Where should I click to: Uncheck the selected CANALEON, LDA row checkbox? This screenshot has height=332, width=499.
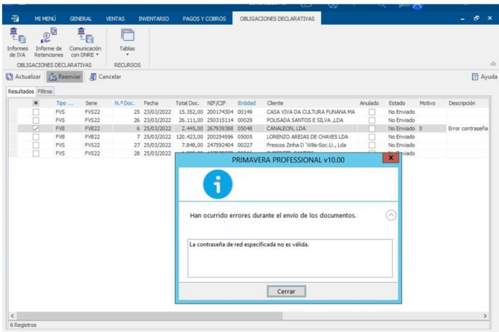coord(36,129)
